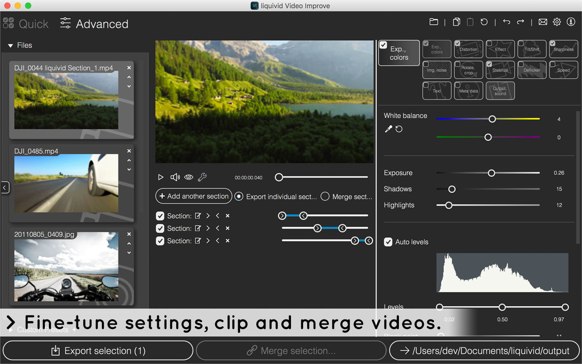
Task: Collapse the Files section
Action: click(x=11, y=45)
